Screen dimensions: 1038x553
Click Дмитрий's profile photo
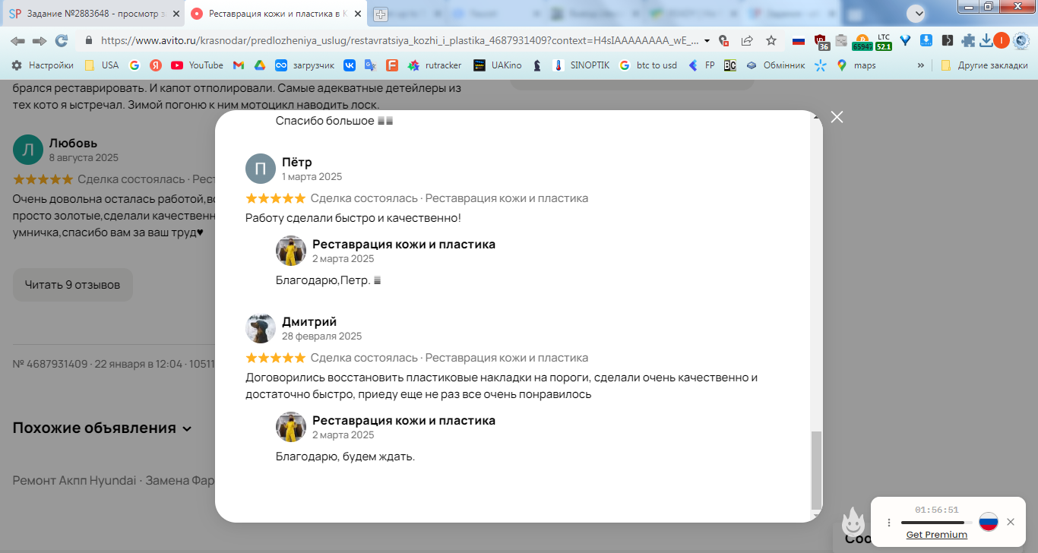pos(261,328)
